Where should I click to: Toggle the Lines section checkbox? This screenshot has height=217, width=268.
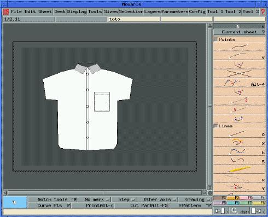215,126
